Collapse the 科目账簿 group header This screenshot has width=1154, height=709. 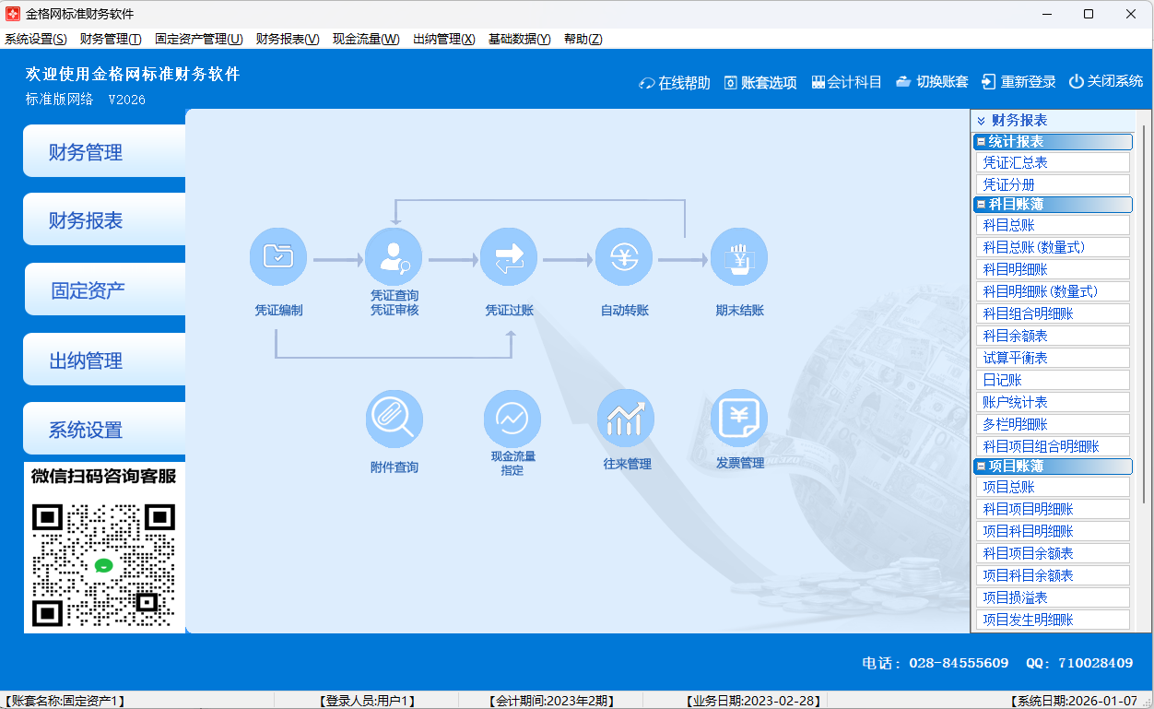coord(981,205)
